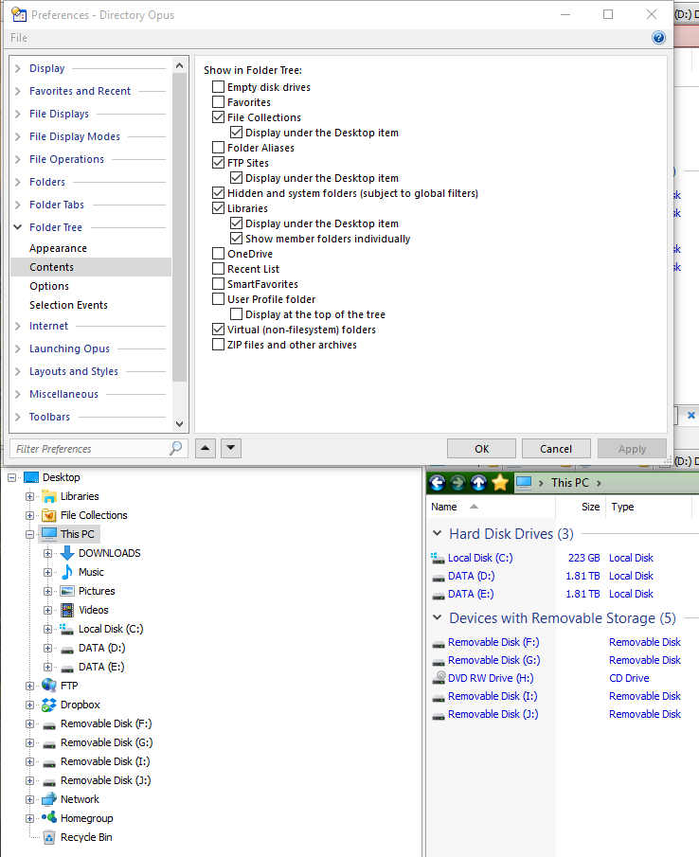Click the Dropbox icon in folder tree
The image size is (699, 857).
point(49,705)
